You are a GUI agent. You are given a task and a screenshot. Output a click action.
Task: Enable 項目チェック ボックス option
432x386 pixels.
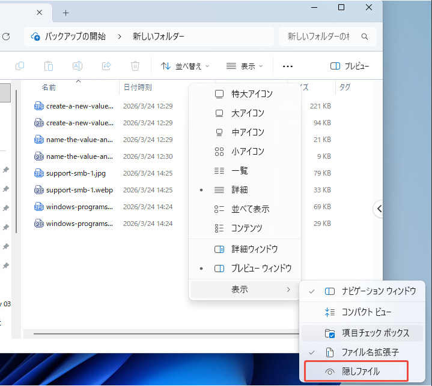tap(362, 333)
